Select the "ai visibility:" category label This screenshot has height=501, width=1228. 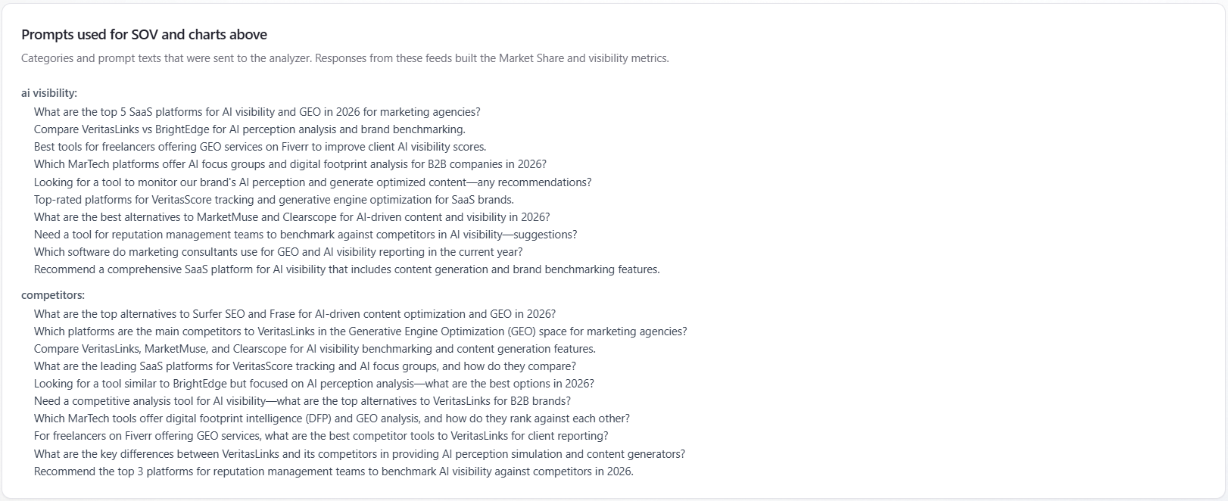click(49, 93)
